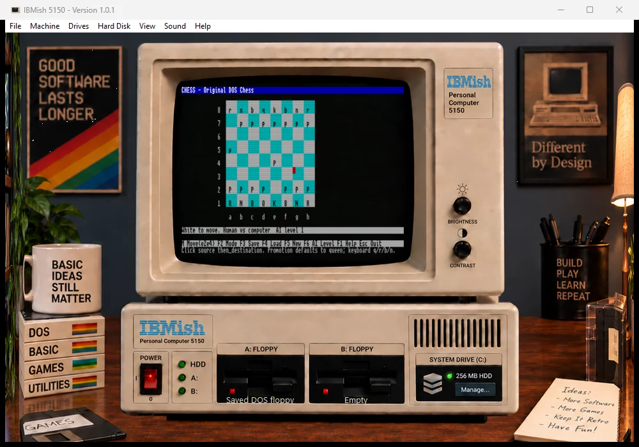The image size is (639, 447).
Task: Select the black king on e8
Action: 274,110
